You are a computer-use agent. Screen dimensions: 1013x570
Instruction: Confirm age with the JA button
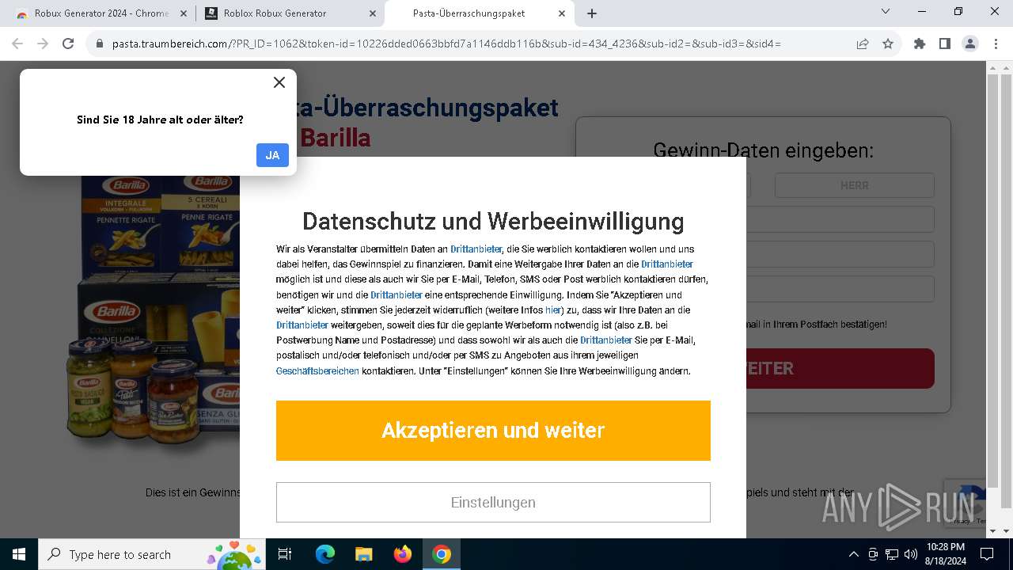click(x=272, y=155)
